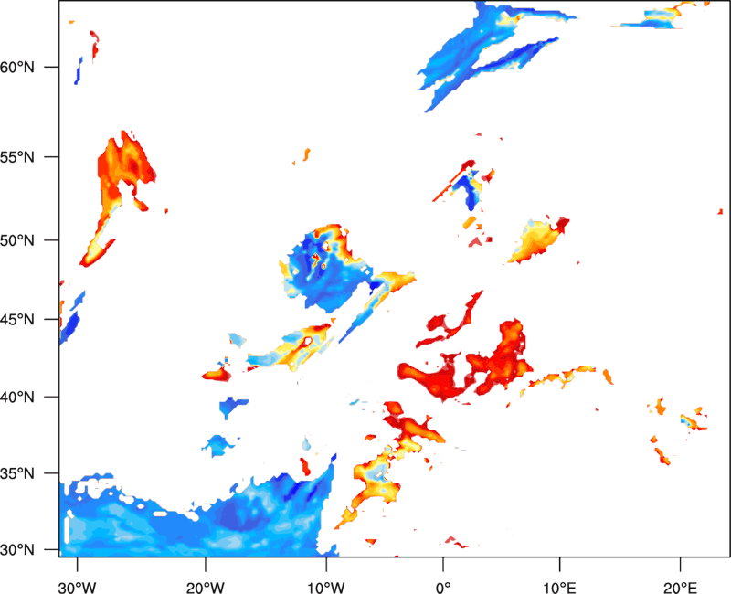731x594 pixels.
Task: Click the 20°E longitude label
Action: coord(680,587)
